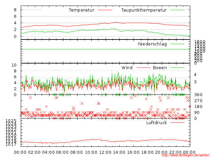Click the green Niederschlag legend line sample
Viewport: 211px width, 158px height.
pyautogui.click(x=177, y=44)
